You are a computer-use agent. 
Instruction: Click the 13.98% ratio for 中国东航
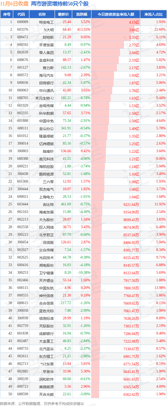[160, 288]
